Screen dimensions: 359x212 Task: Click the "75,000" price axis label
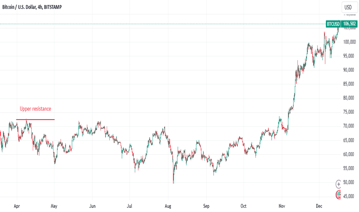pos(349,112)
